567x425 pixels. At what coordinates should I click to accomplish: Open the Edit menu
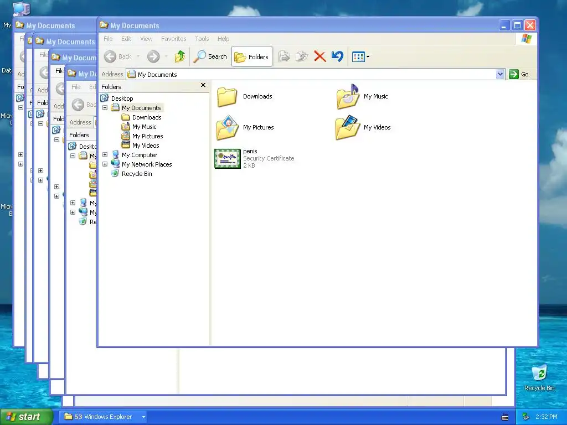pos(126,39)
